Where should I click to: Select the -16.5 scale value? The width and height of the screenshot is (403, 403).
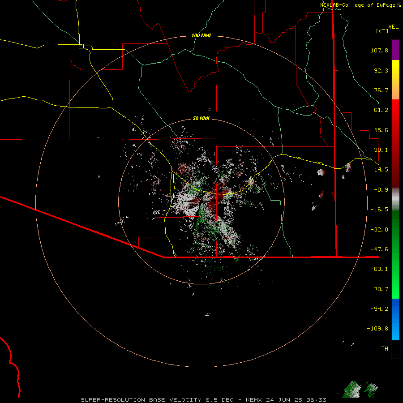coord(379,210)
